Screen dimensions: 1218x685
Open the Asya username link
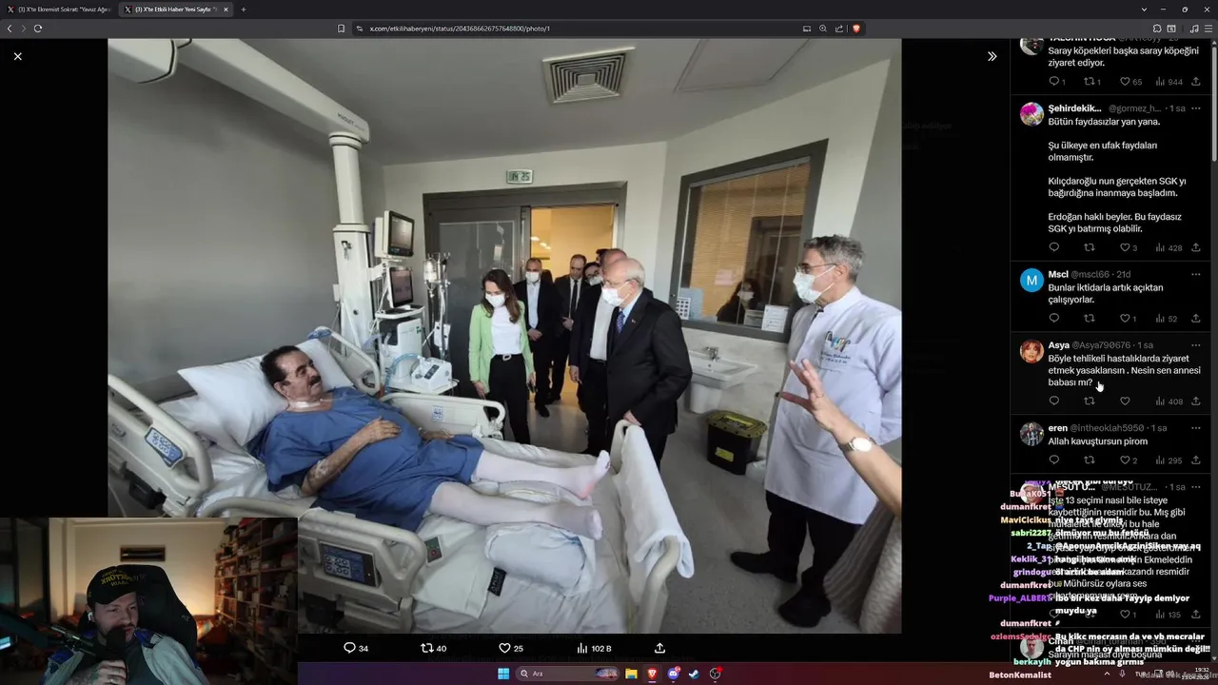click(1058, 345)
